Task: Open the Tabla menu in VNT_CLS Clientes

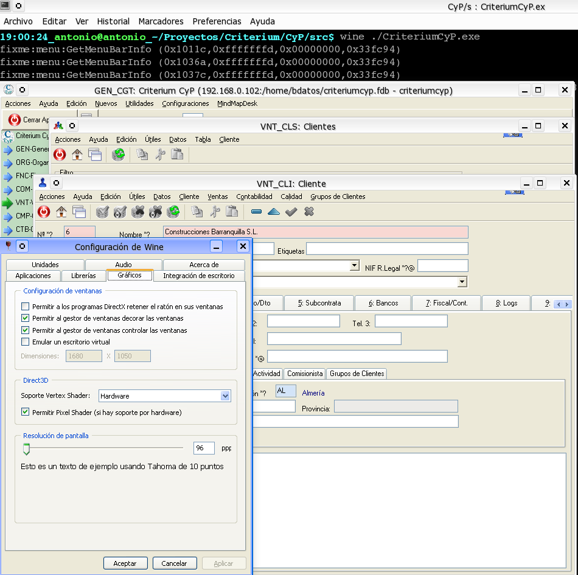Action: click(x=203, y=139)
